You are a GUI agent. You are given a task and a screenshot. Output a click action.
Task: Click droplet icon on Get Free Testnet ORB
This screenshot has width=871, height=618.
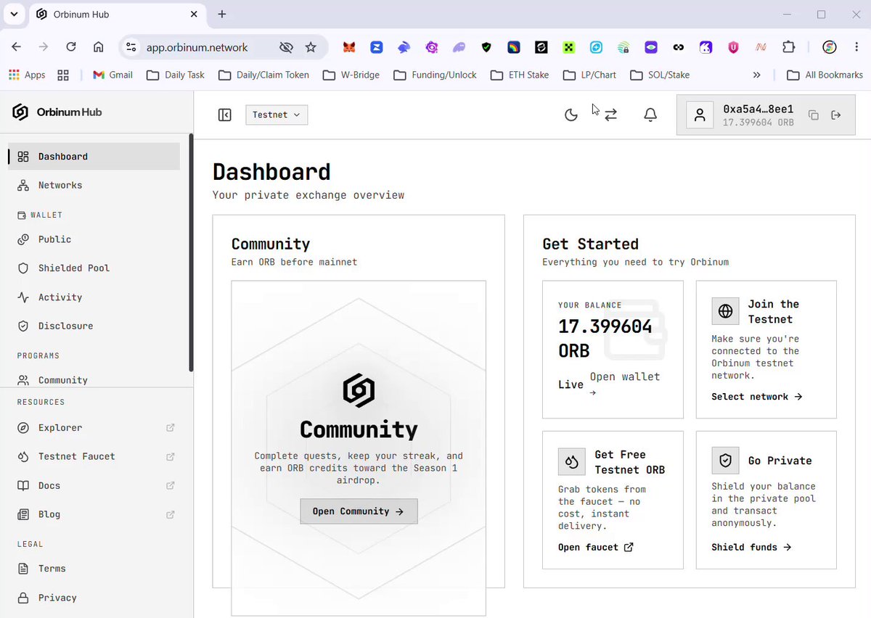pyautogui.click(x=572, y=461)
